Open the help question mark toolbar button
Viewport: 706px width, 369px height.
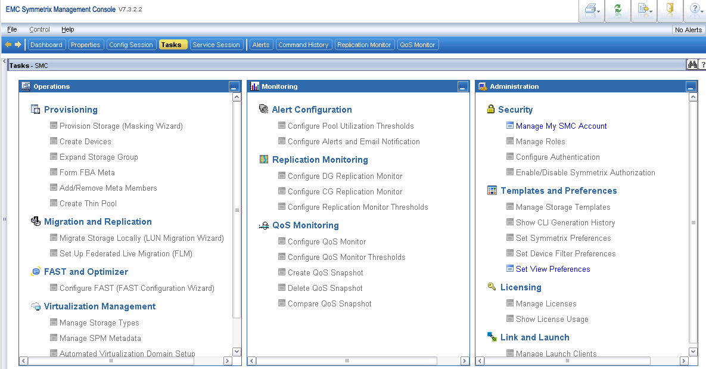[695, 10]
